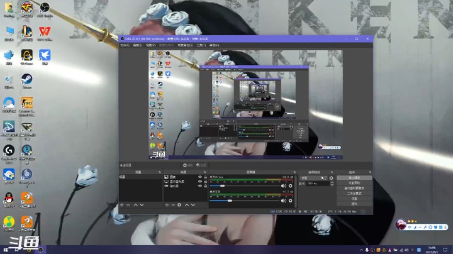Move the scene down in Scenes list
Image resolution: width=453 pixels, height=254 pixels.
(x=142, y=205)
